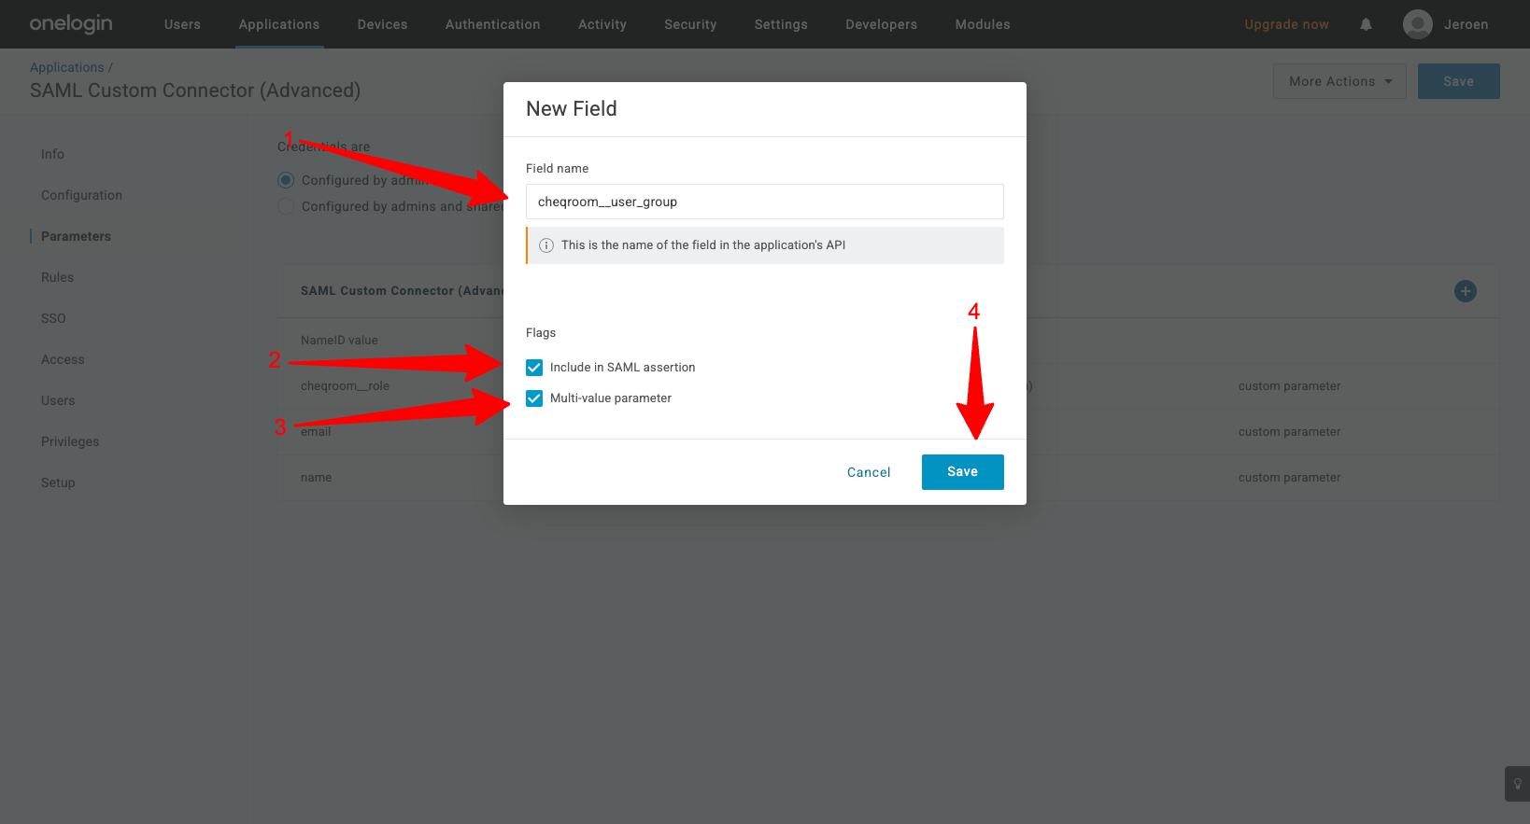The image size is (1530, 824).
Task: Click the notifications bell icon
Action: pos(1366,24)
